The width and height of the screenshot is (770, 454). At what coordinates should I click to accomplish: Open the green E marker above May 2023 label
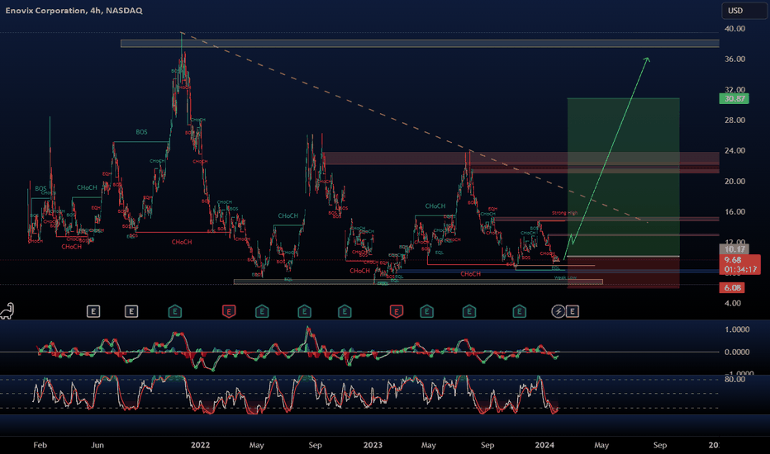pos(427,311)
